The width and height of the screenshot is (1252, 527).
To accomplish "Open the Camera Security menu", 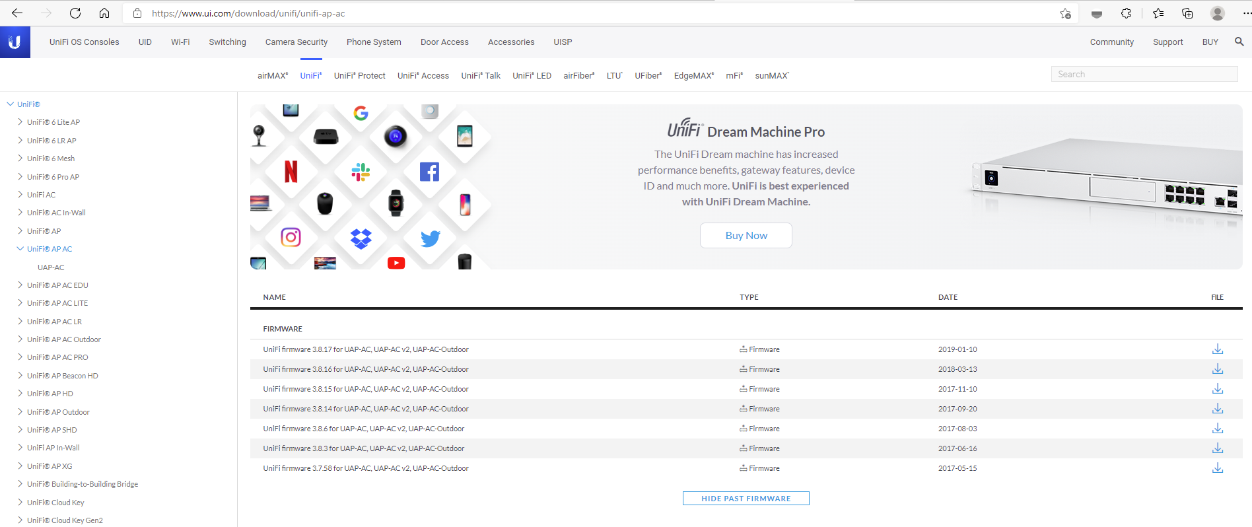I will click(296, 42).
